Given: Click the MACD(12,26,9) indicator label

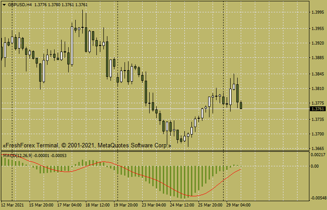Looking at the screenshot, I should coord(18,156).
